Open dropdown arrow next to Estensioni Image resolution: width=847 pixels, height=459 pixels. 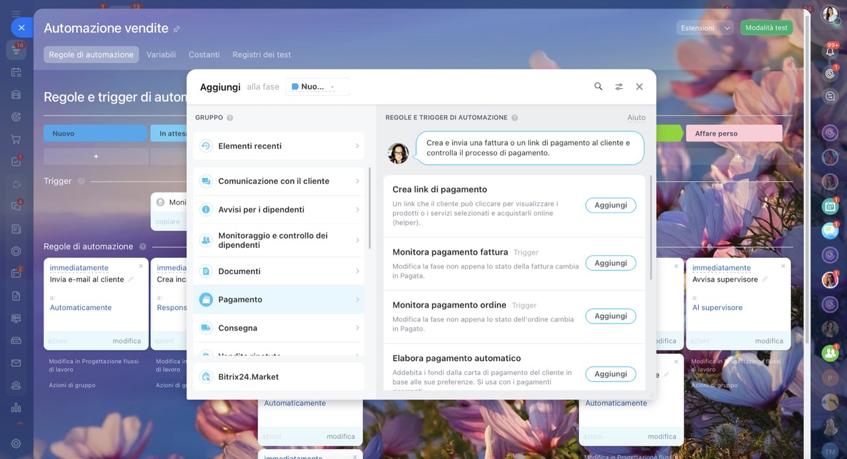click(x=727, y=28)
